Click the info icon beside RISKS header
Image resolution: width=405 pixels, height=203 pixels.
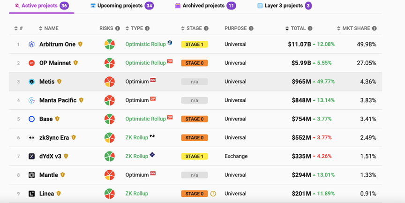point(117,29)
